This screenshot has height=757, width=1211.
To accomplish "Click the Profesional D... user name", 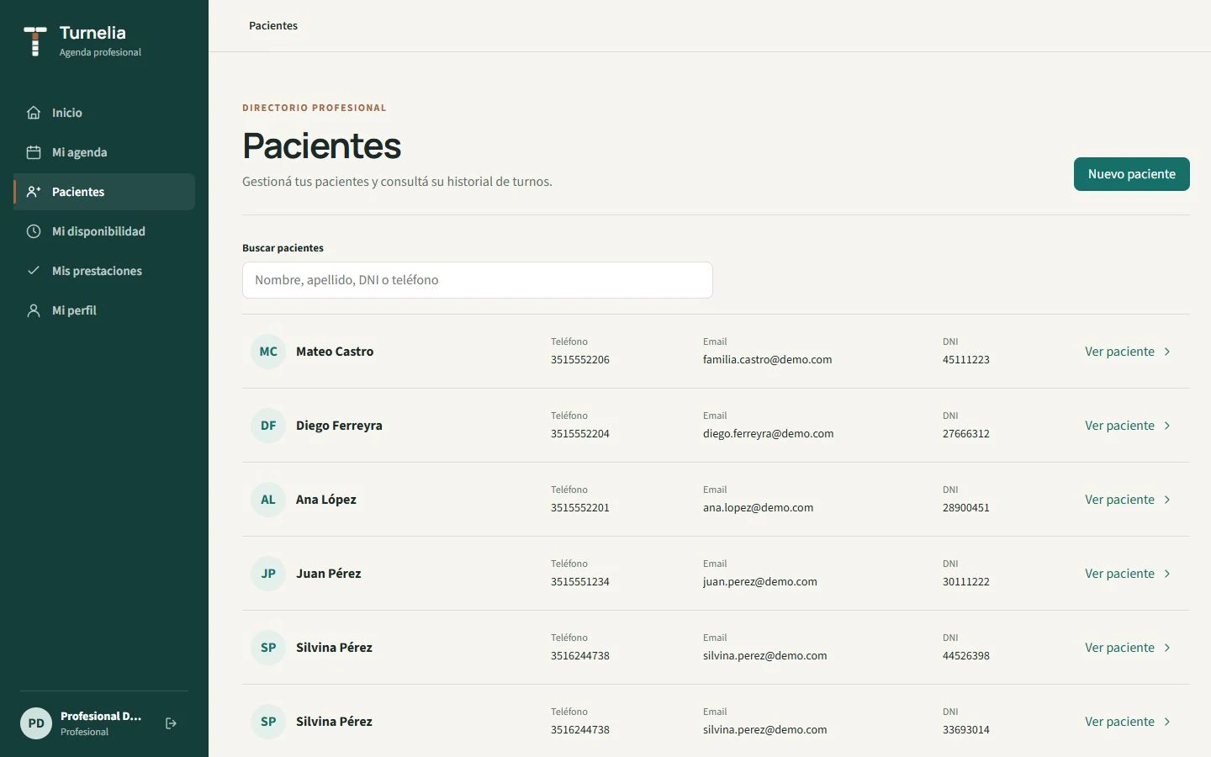I will point(101,717).
